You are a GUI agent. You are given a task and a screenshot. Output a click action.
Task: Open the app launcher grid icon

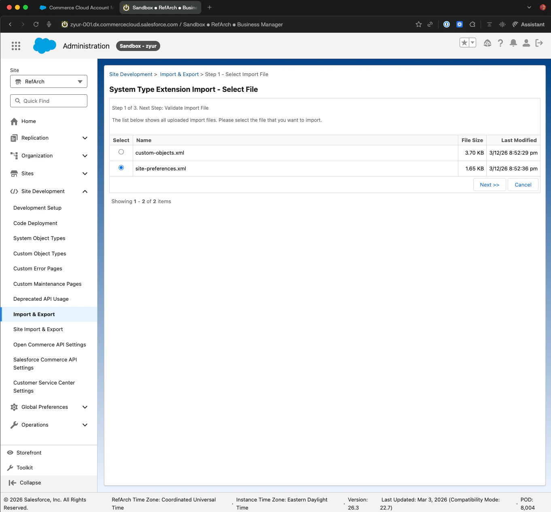pos(16,46)
